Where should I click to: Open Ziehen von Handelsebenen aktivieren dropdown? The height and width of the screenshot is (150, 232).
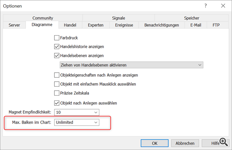pos(131,65)
